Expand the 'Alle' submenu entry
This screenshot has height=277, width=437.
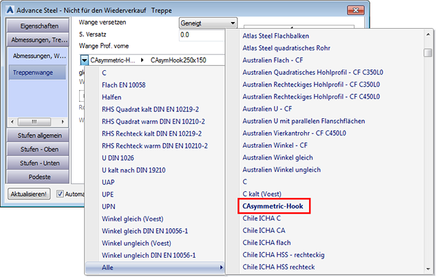pos(155,267)
